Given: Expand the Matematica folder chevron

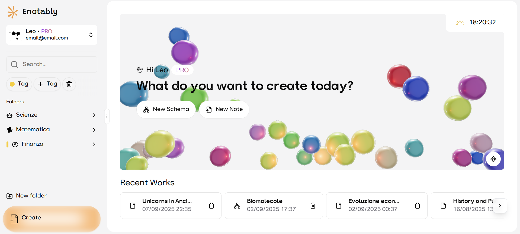Looking at the screenshot, I should [x=94, y=130].
